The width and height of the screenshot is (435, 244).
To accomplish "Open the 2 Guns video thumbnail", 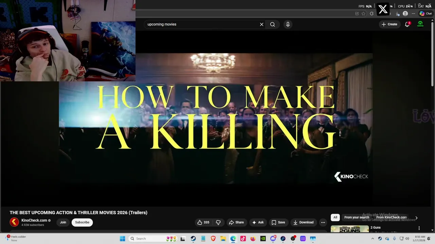I will (x=349, y=229).
